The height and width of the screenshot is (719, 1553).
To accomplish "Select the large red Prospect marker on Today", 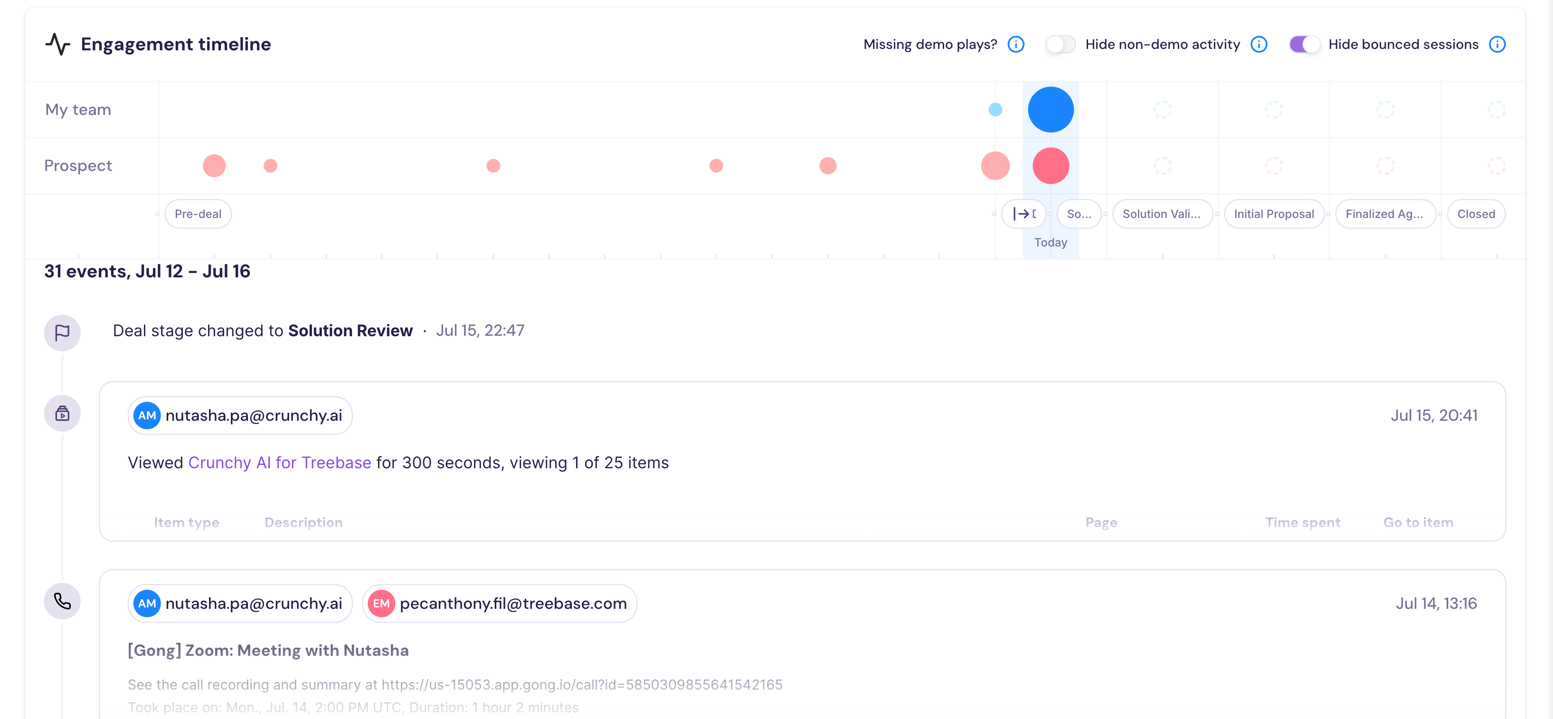I will pyautogui.click(x=1051, y=166).
